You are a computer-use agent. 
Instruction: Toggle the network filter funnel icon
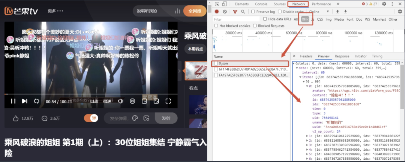pos(235,11)
